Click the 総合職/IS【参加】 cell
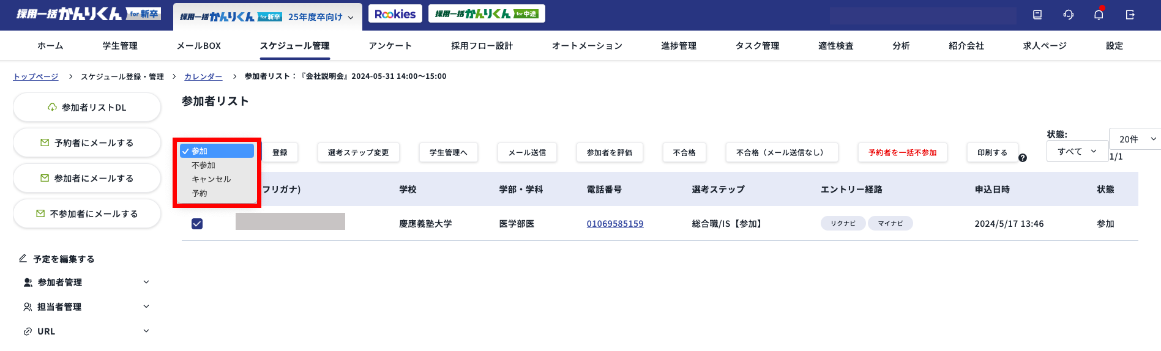1161x351 pixels. click(x=727, y=224)
